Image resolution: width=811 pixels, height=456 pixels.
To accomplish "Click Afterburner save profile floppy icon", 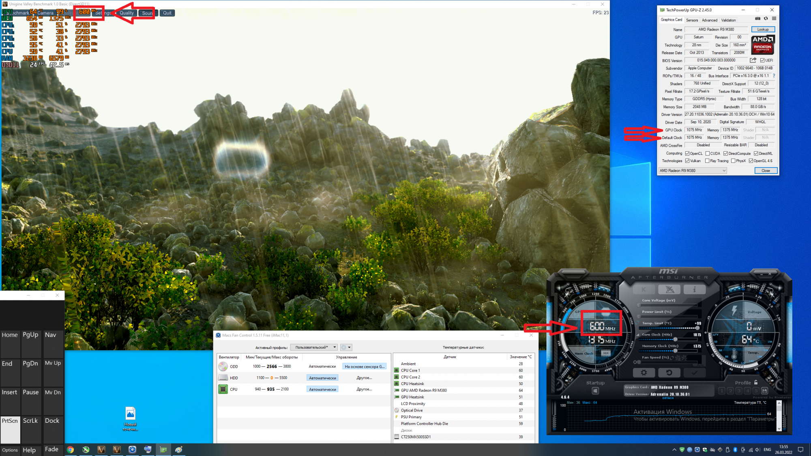I will (x=764, y=391).
